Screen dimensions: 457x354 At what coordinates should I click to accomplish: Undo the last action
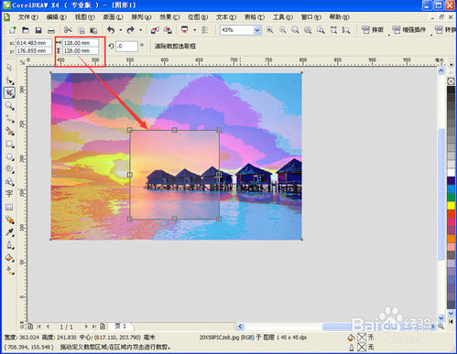pyautogui.click(x=111, y=30)
